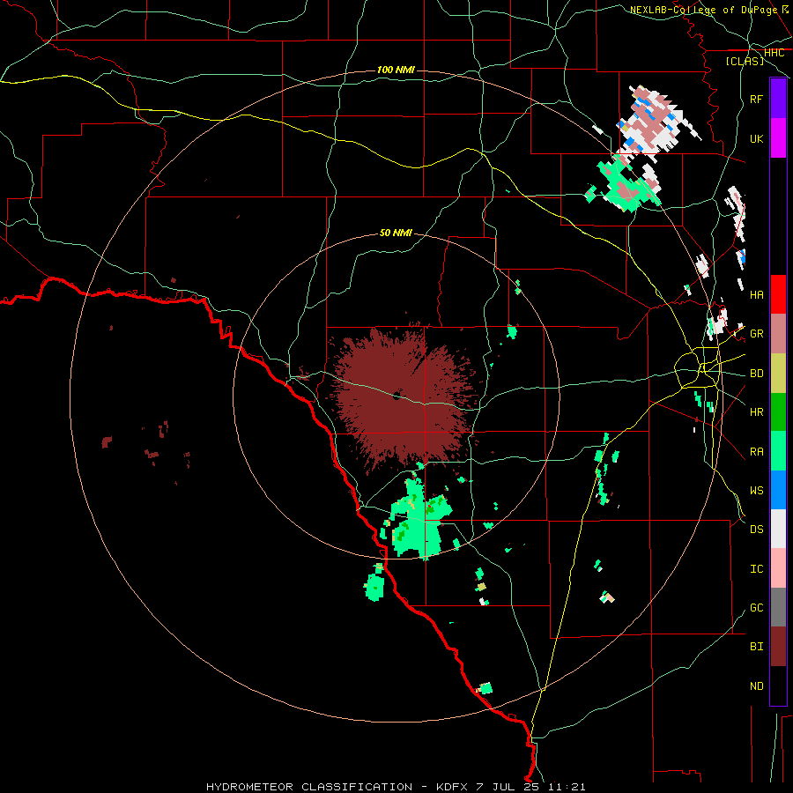Click the NEXLAB-College of DuPage credit text

(x=704, y=10)
